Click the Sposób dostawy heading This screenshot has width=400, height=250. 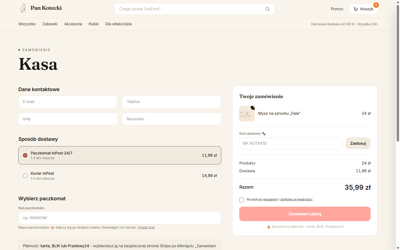38,139
